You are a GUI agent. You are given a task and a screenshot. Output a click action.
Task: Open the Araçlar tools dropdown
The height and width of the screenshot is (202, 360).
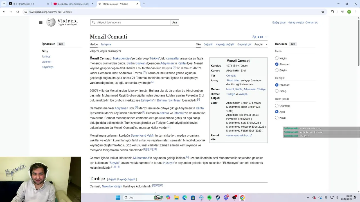coord(261,44)
